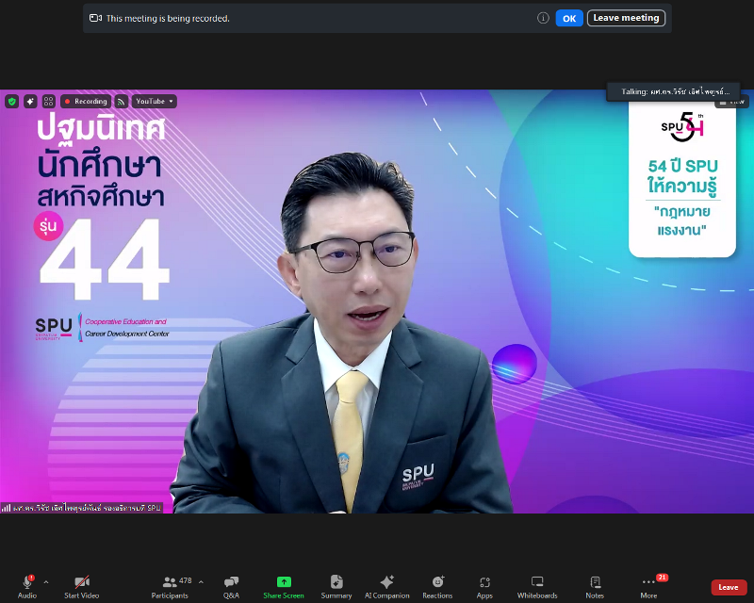Click the "This meeting is being recorded." text

[x=168, y=18]
